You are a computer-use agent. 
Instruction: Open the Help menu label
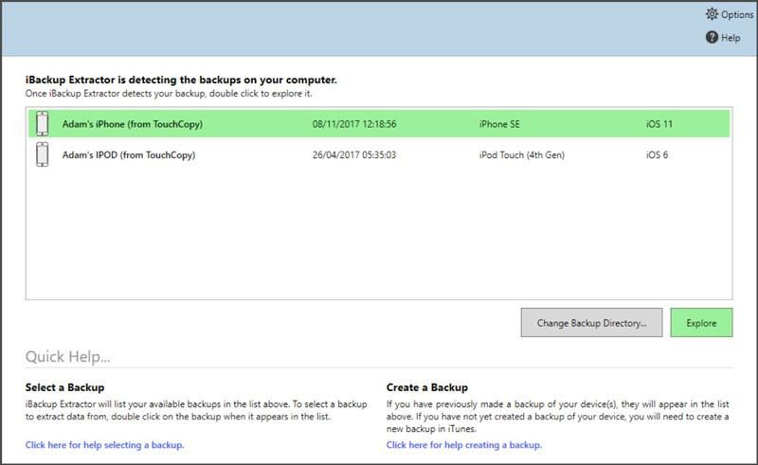731,38
